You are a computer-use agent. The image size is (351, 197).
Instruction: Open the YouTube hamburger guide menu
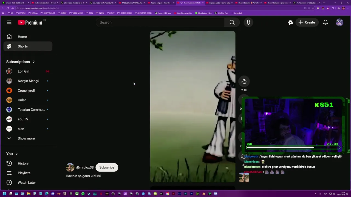(9, 22)
